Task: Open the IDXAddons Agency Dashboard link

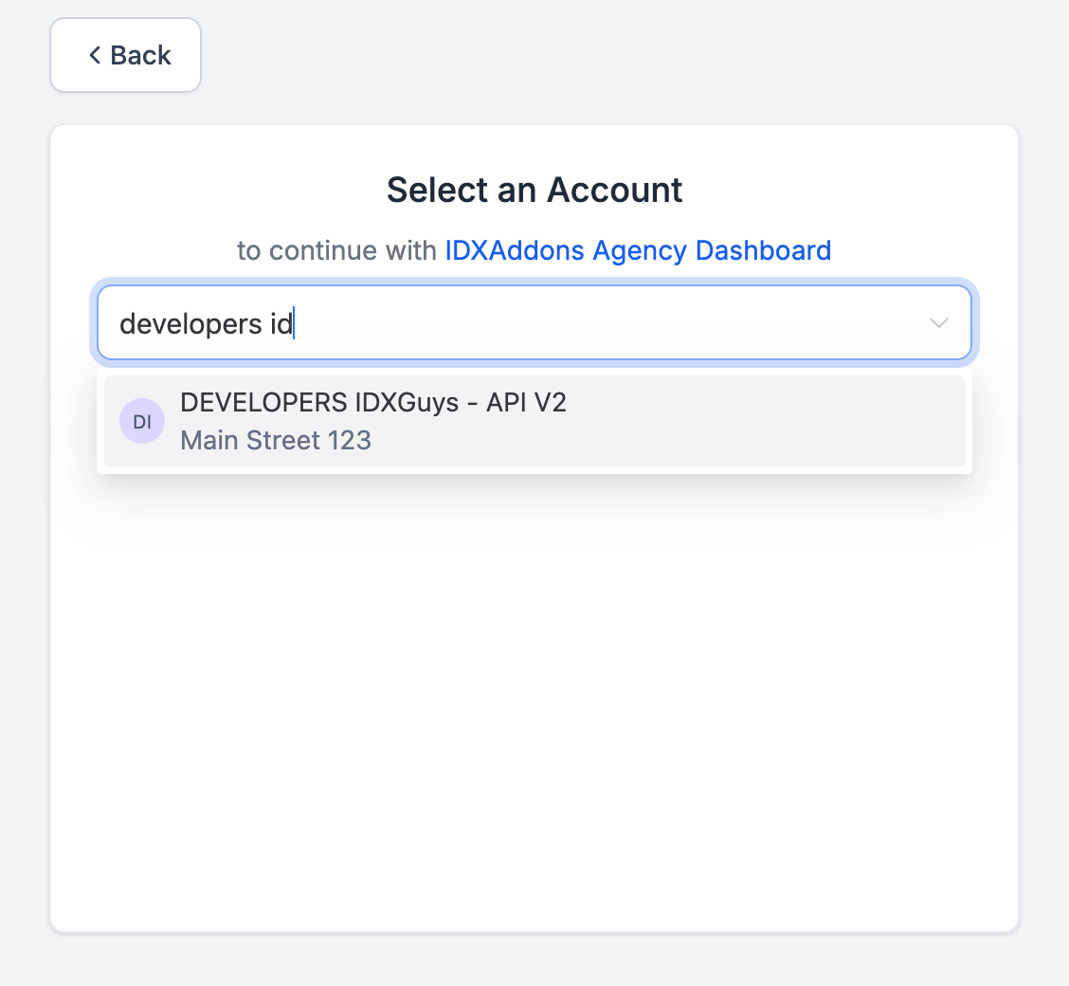Action: coord(638,250)
